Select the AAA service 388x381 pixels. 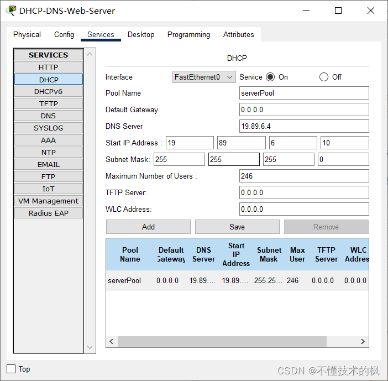pos(49,140)
